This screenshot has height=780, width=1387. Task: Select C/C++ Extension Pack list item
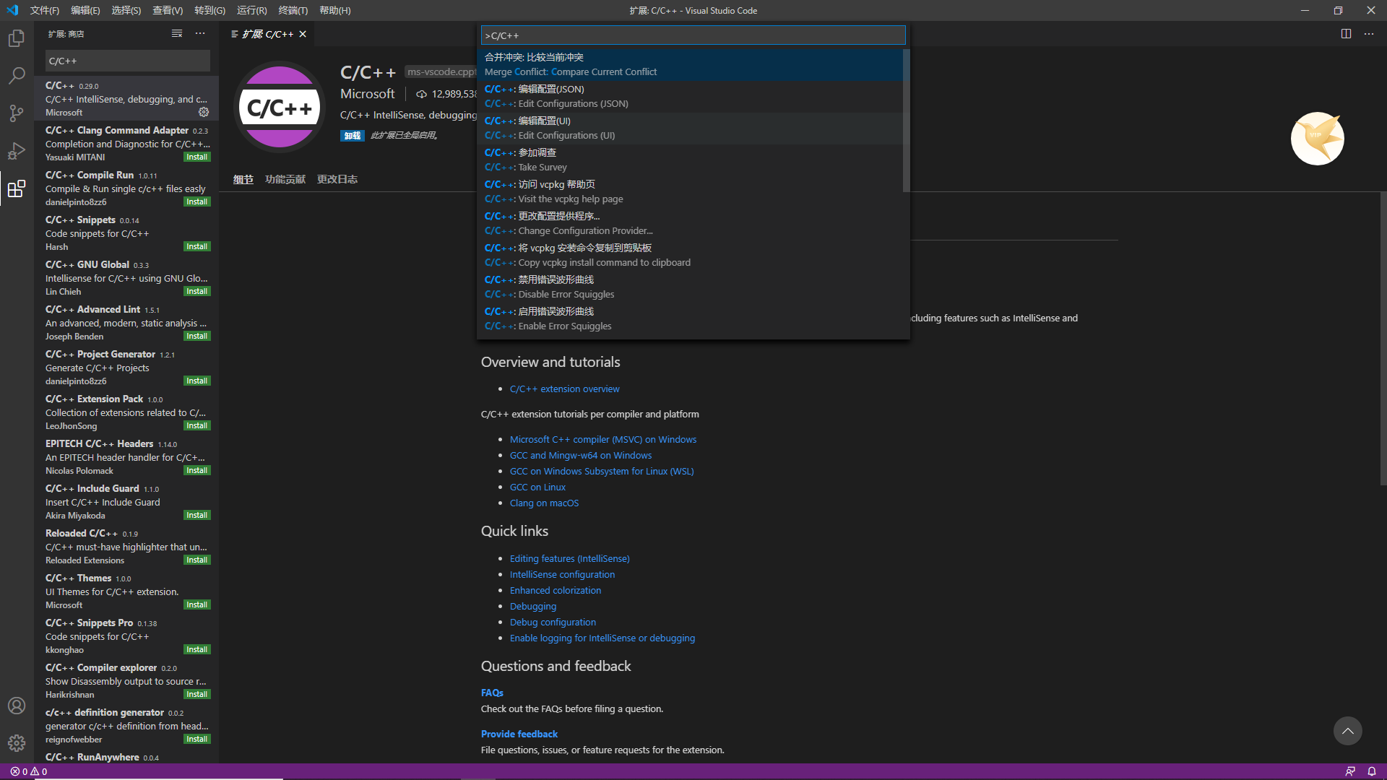coord(126,412)
